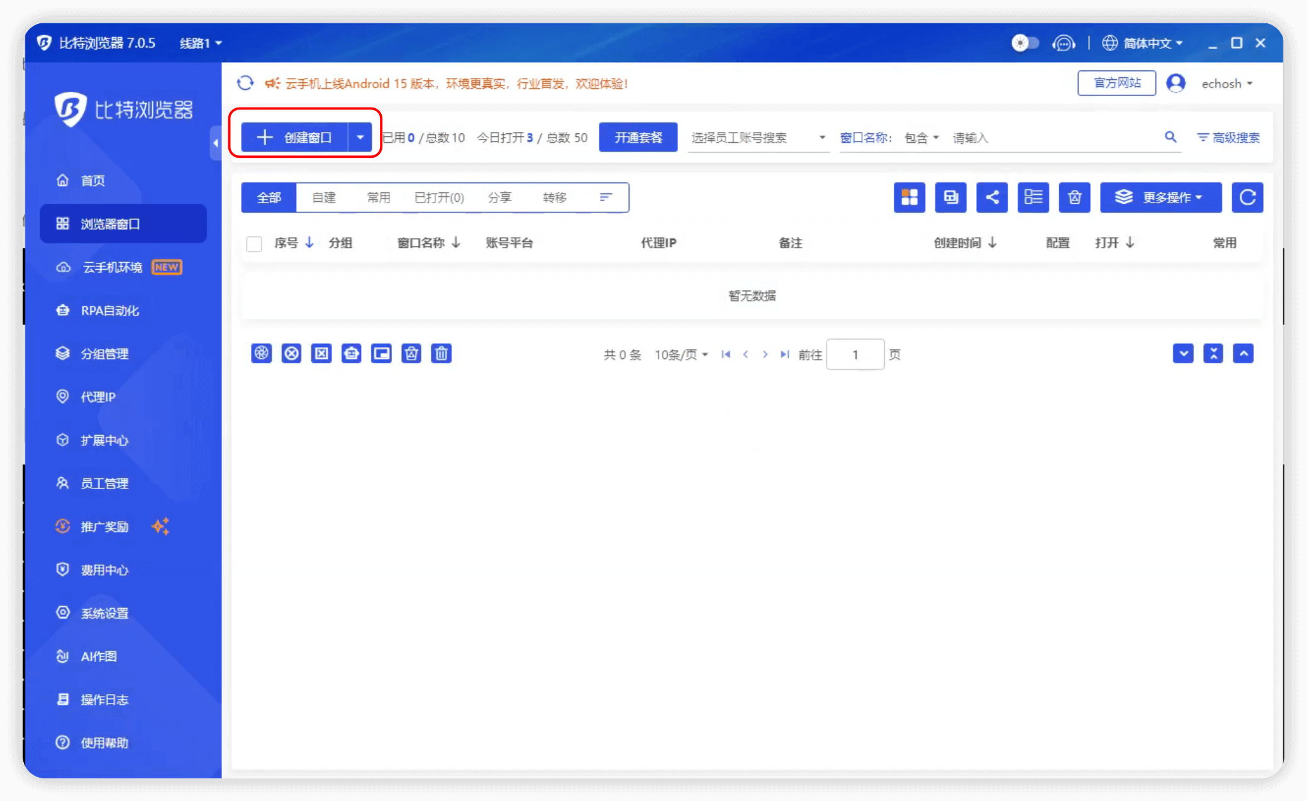Open the recycle bin icon in toolbar
The height and width of the screenshot is (801, 1307).
click(1074, 197)
